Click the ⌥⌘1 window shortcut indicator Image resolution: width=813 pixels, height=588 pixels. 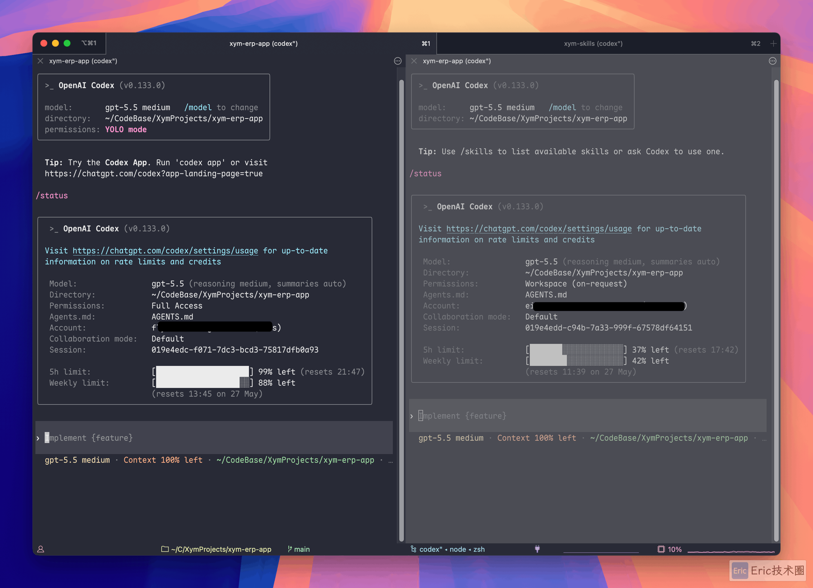coord(89,43)
